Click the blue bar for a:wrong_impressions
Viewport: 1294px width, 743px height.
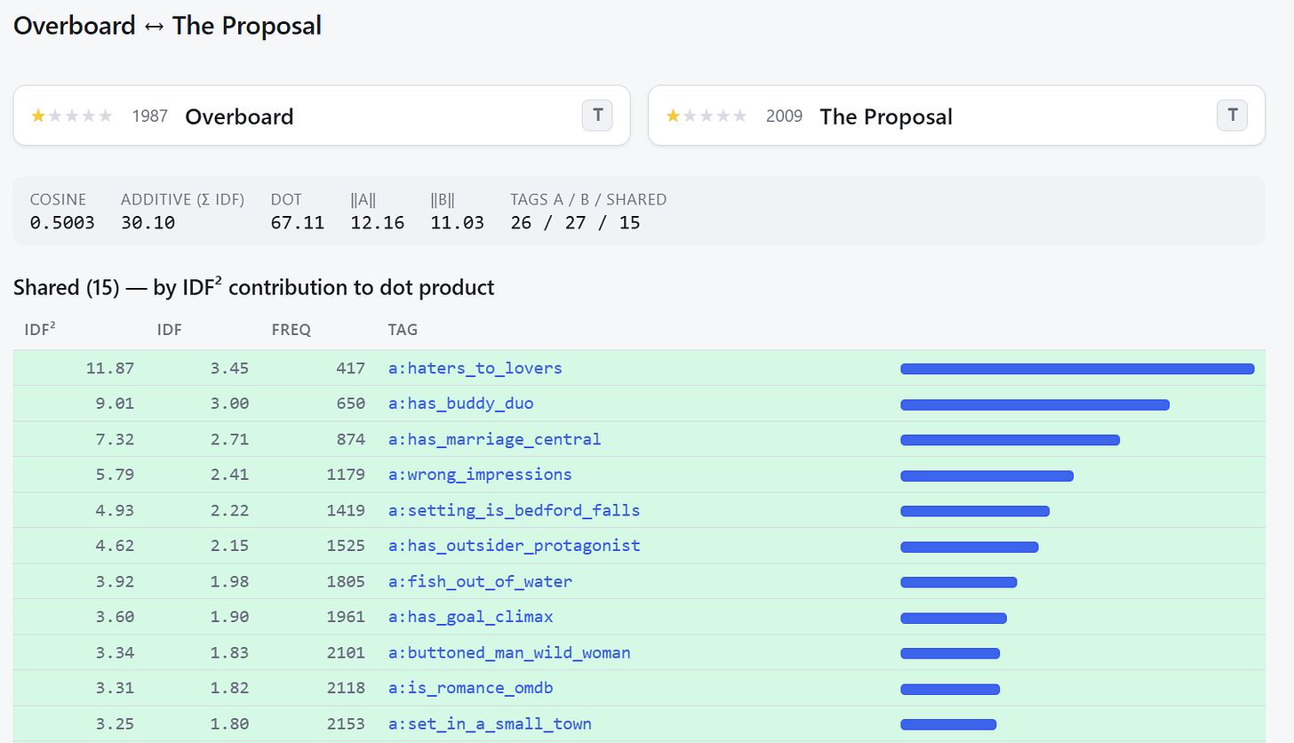pyautogui.click(x=986, y=475)
